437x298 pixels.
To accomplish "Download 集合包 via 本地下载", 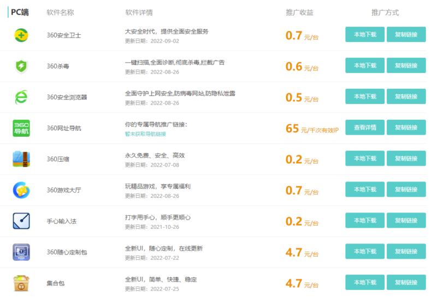I will tap(365, 282).
